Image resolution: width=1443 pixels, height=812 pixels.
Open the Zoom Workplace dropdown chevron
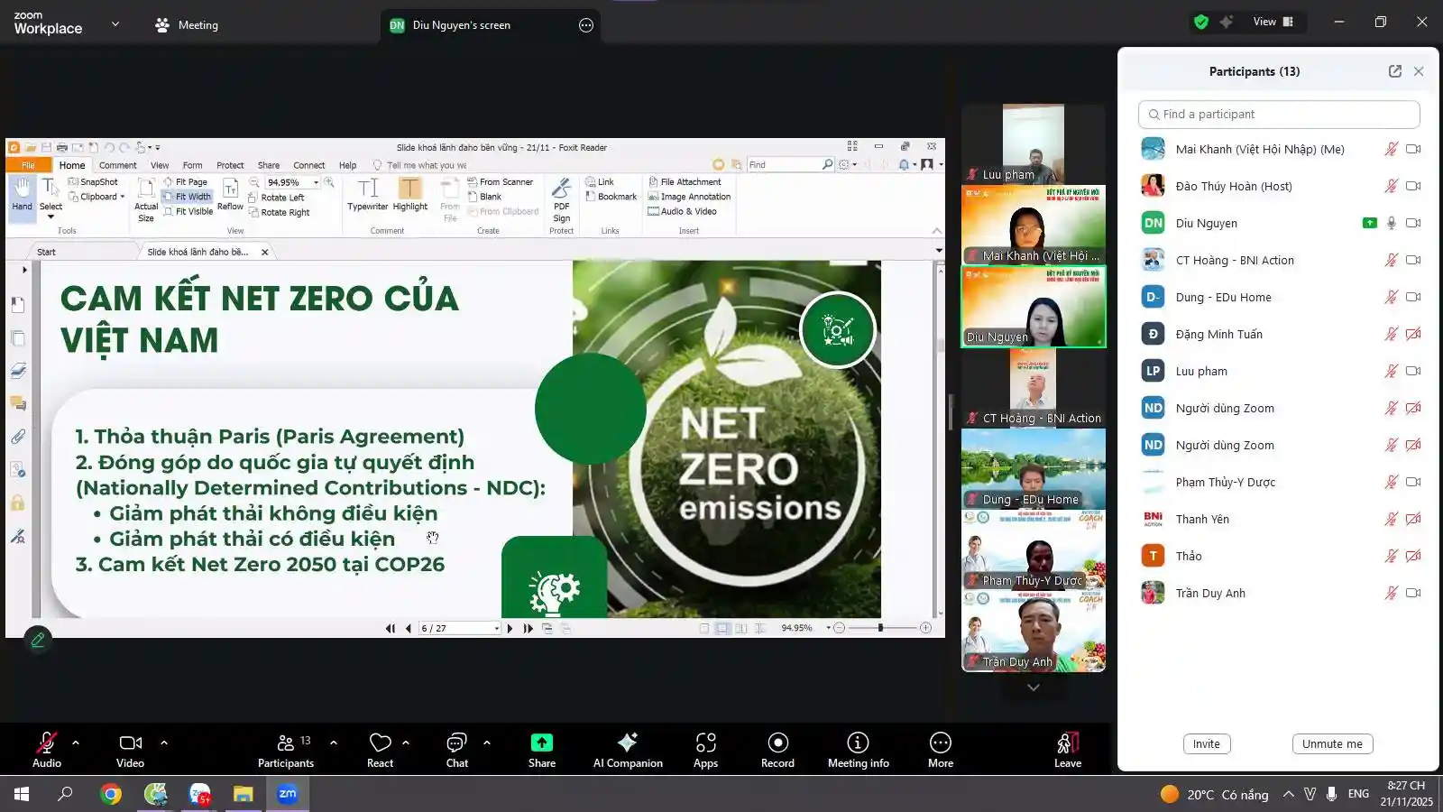pos(115,24)
